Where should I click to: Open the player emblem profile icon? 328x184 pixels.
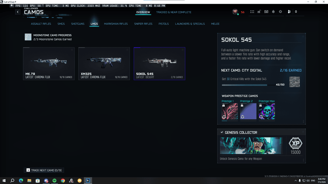click(x=235, y=12)
